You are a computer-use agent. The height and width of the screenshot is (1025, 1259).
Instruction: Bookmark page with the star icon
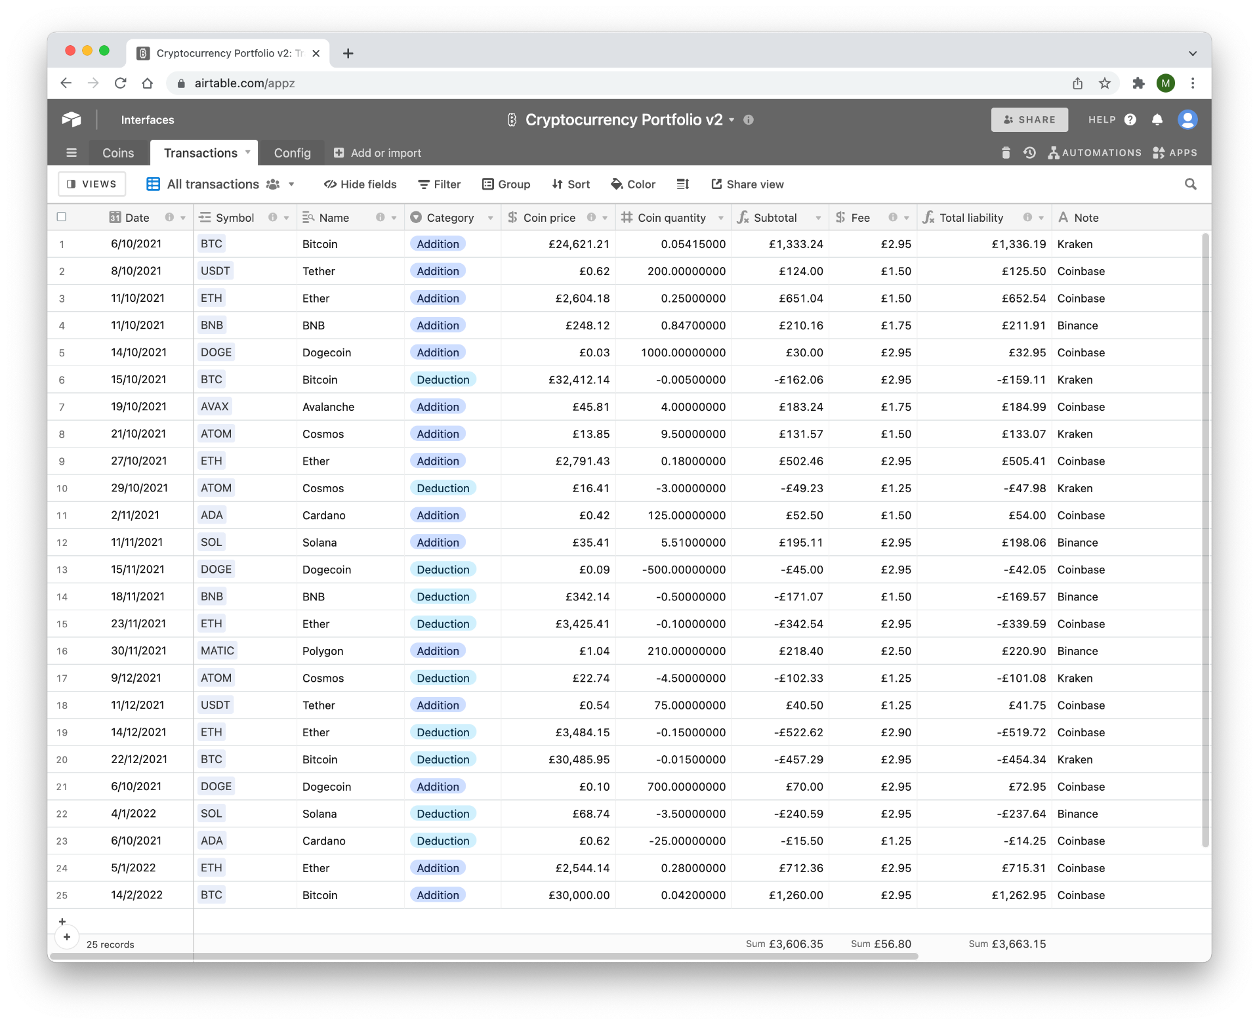1105,83
